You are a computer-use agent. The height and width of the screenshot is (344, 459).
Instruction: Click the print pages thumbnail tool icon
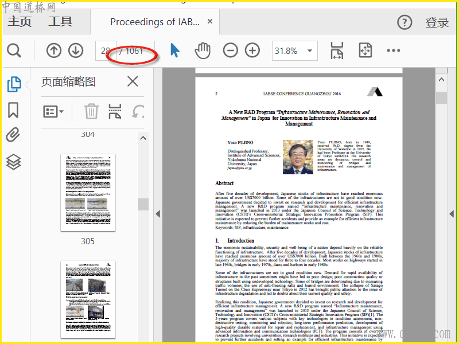click(115, 111)
